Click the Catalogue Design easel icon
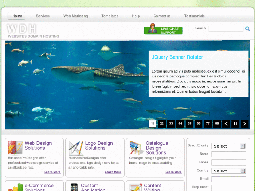Screen dimensions: 255x191 coord(136,148)
